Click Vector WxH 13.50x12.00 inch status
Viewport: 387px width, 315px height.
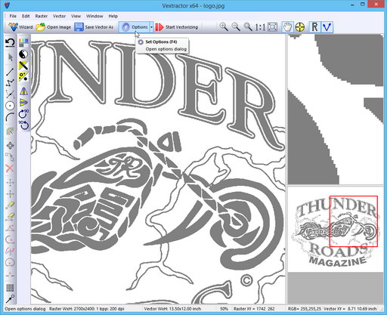tap(172, 309)
